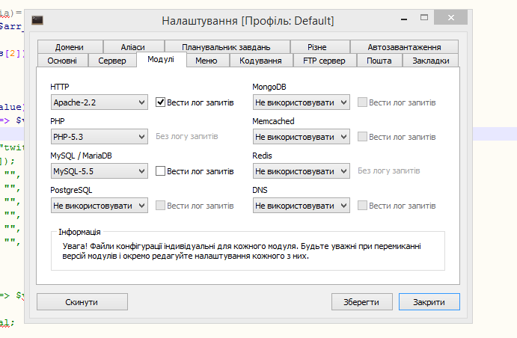Viewport: 517px width, 338px height.
Task: Open the MongoDB module dropdown
Action: [x=301, y=102]
